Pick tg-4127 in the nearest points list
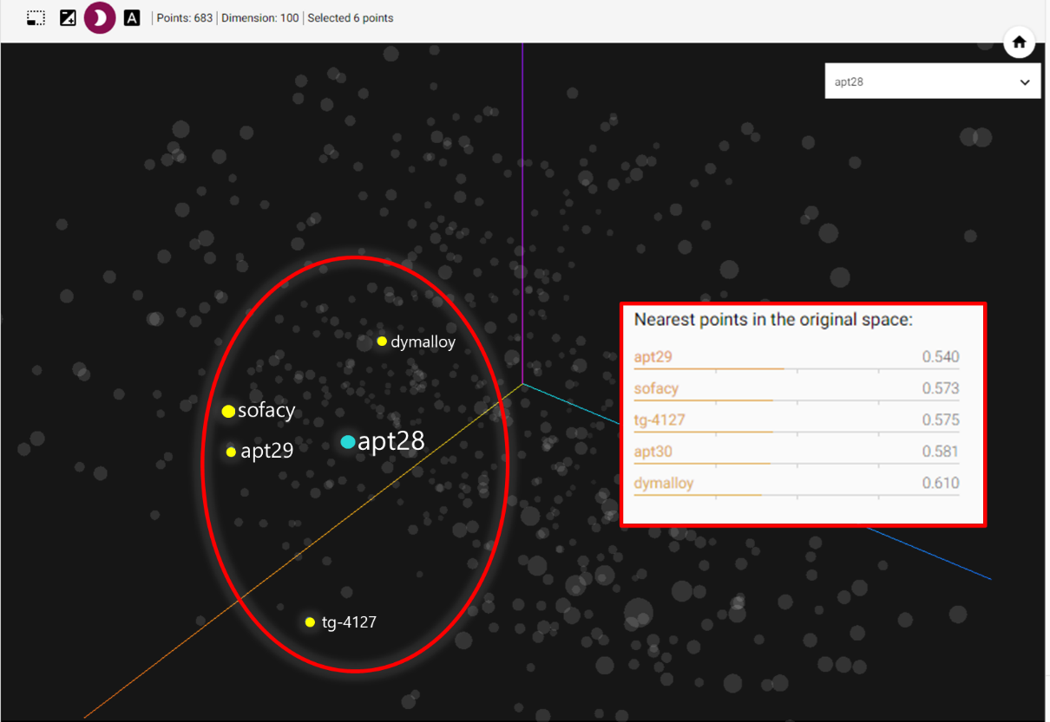This screenshot has height=722, width=1050. [x=660, y=420]
